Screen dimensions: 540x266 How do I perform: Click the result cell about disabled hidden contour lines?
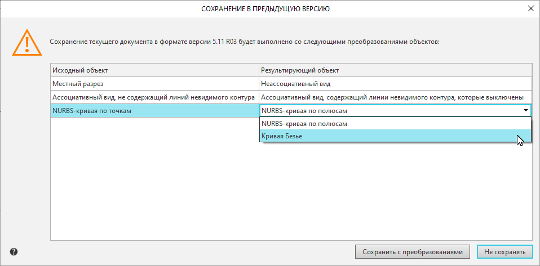395,97
